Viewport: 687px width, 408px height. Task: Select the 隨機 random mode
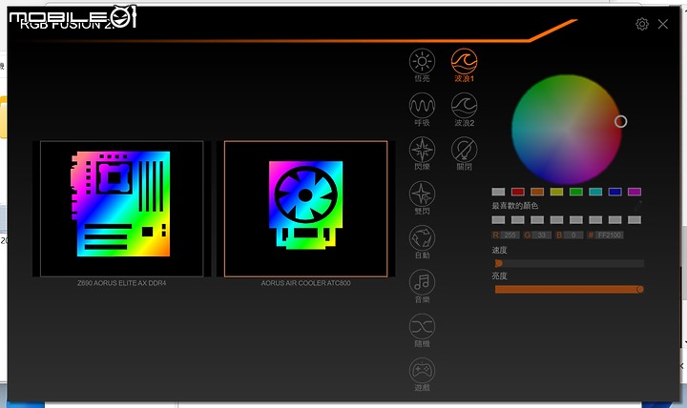pyautogui.click(x=422, y=327)
